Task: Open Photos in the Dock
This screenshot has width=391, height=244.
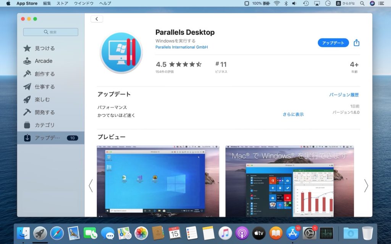Action: coord(141,233)
